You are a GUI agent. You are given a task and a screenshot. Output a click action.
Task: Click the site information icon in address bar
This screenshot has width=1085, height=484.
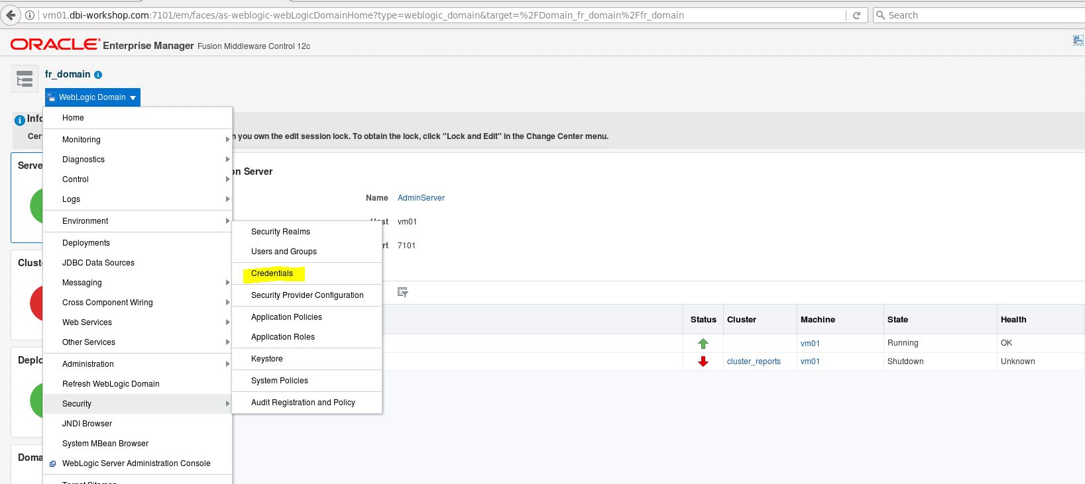[x=30, y=15]
